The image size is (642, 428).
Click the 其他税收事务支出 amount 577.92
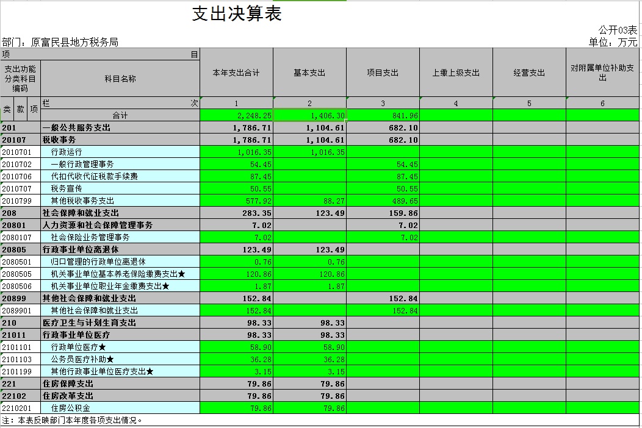pos(236,201)
